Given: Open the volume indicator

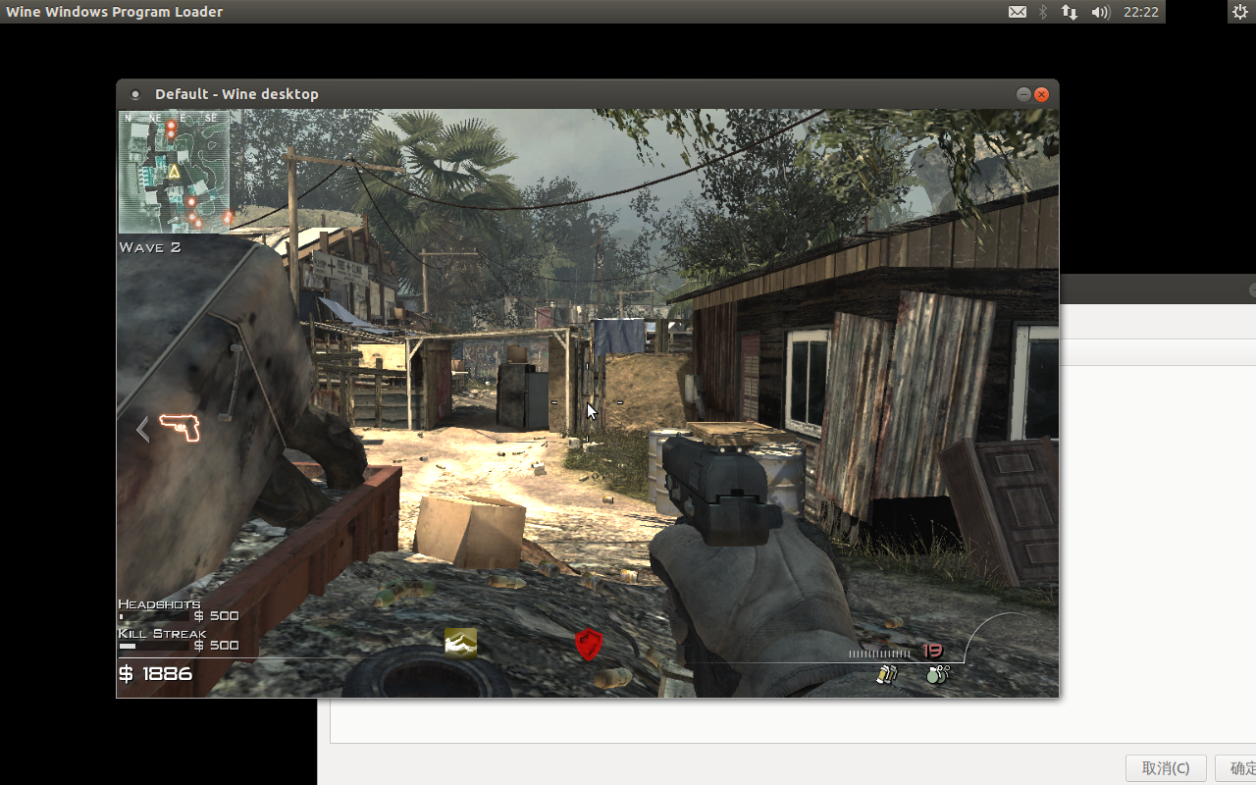Looking at the screenshot, I should pyautogui.click(x=1100, y=12).
